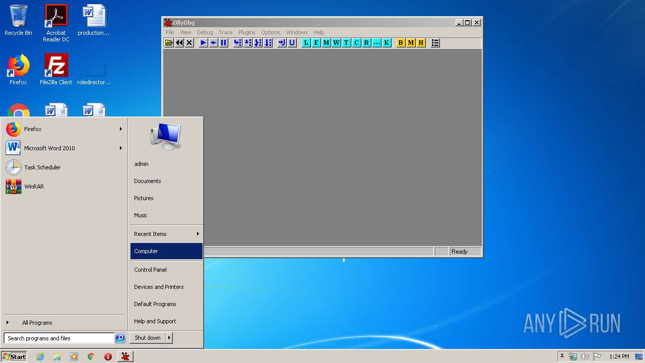Image resolution: width=645 pixels, height=363 pixels.
Task: Run the program with the Play icon
Action: (203, 43)
